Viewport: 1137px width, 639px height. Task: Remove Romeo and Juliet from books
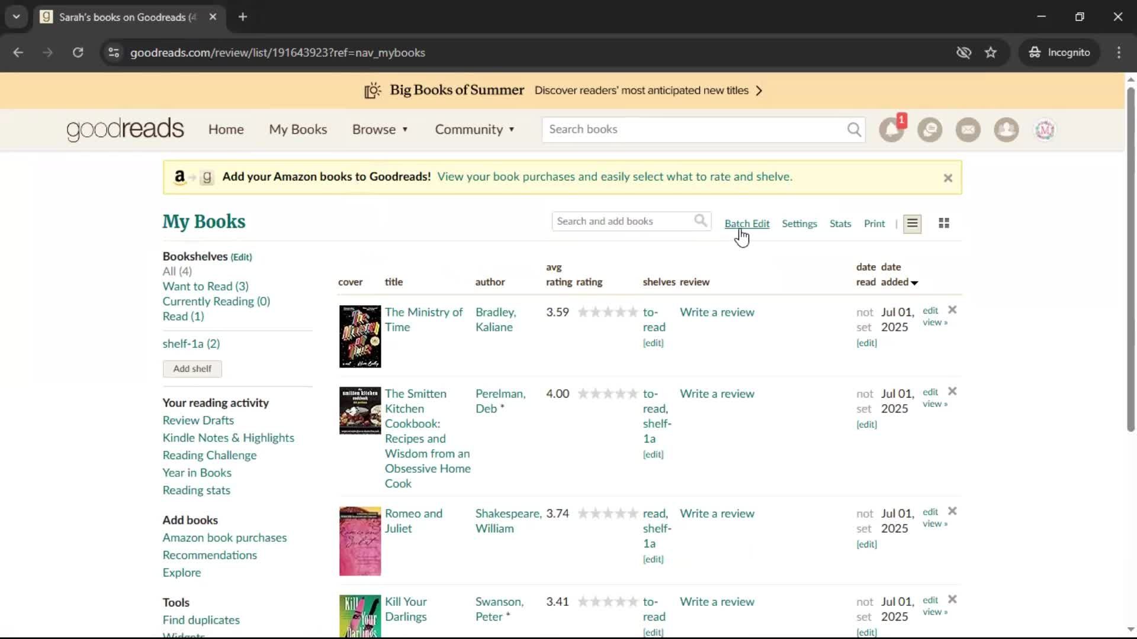pyautogui.click(x=952, y=511)
